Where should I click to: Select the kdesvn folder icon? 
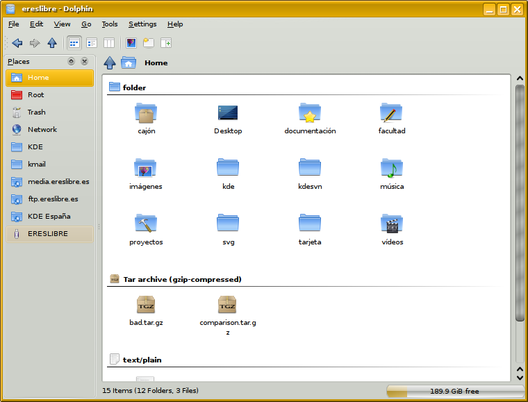pos(310,167)
